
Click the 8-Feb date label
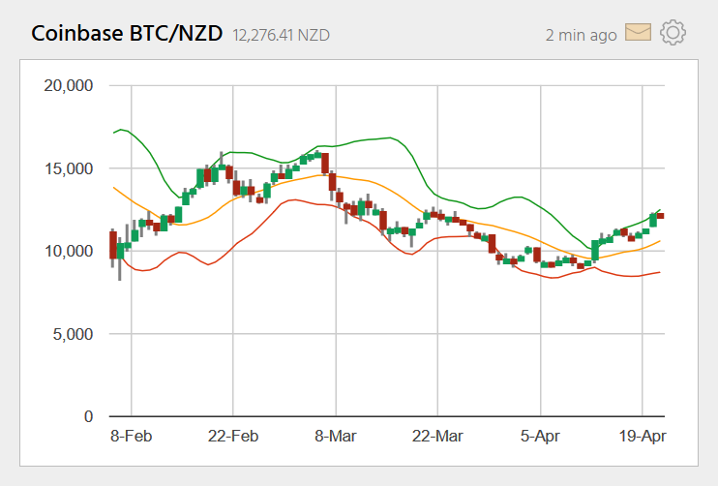click(132, 438)
